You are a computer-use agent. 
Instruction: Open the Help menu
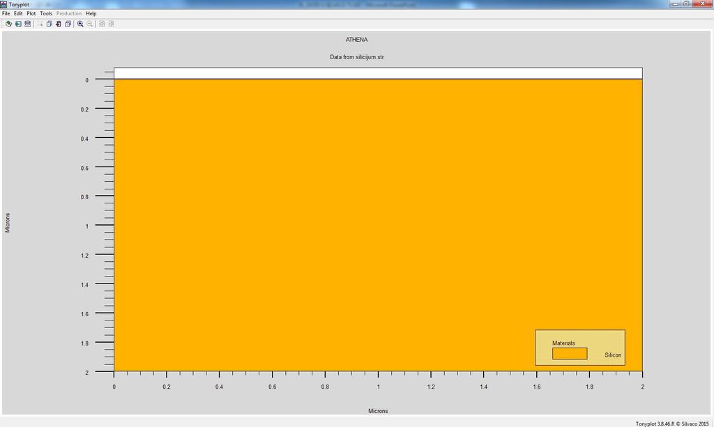point(91,14)
